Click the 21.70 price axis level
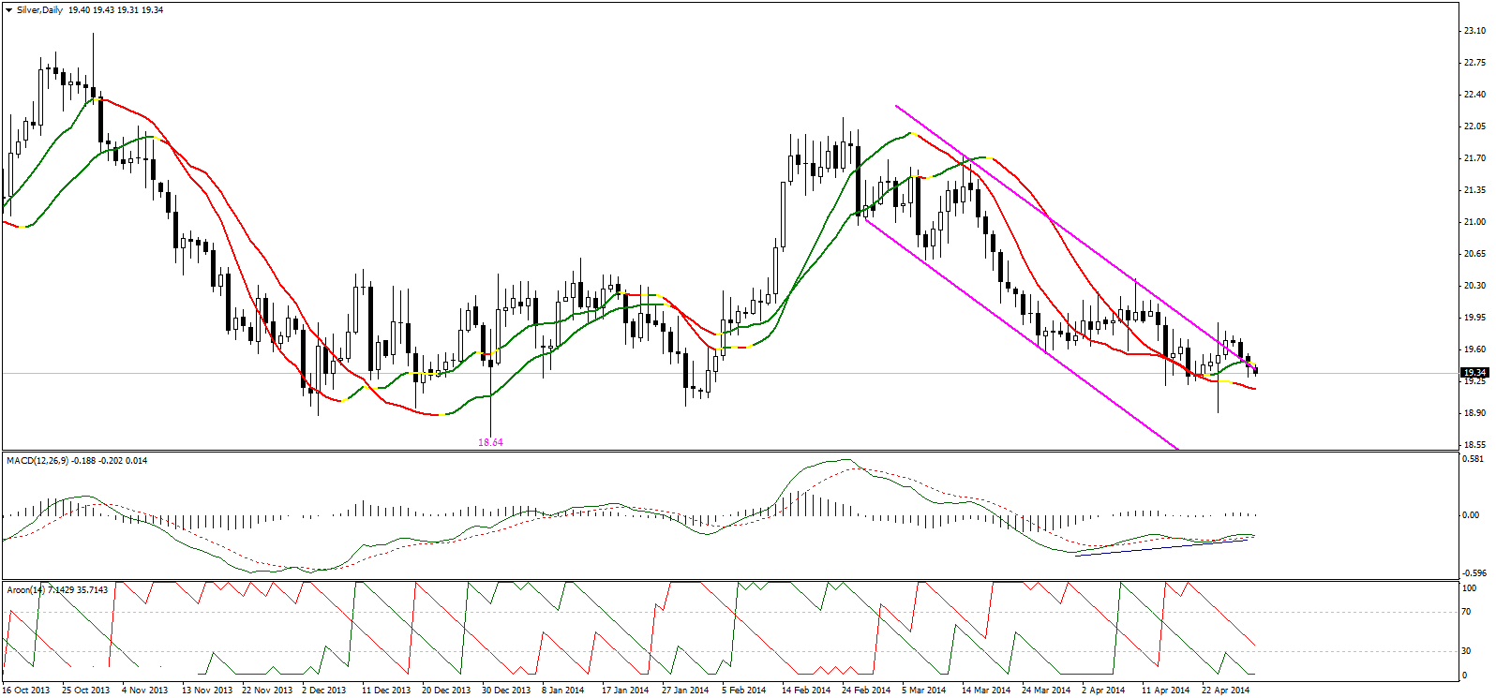 [x=1474, y=158]
